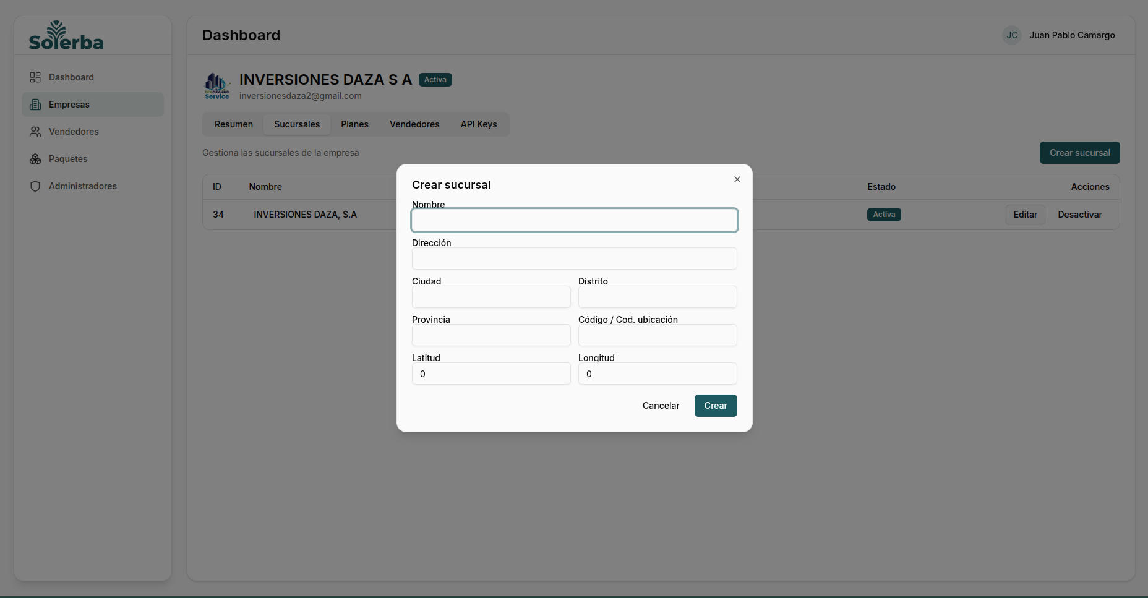The height and width of the screenshot is (598, 1148).
Task: Edit the INVERSIONES DAZA, S.A branch
Action: point(1025,215)
